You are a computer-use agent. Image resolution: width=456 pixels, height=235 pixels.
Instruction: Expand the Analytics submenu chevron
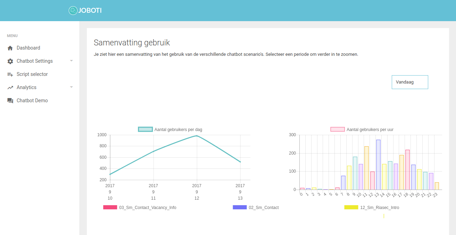(72, 87)
